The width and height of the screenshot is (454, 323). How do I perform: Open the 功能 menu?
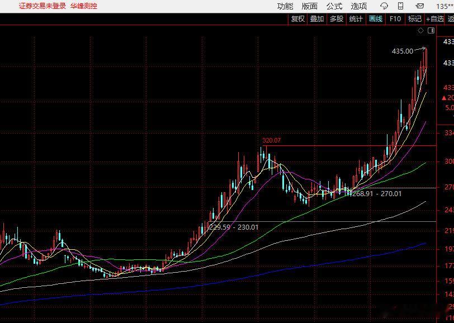point(285,6)
